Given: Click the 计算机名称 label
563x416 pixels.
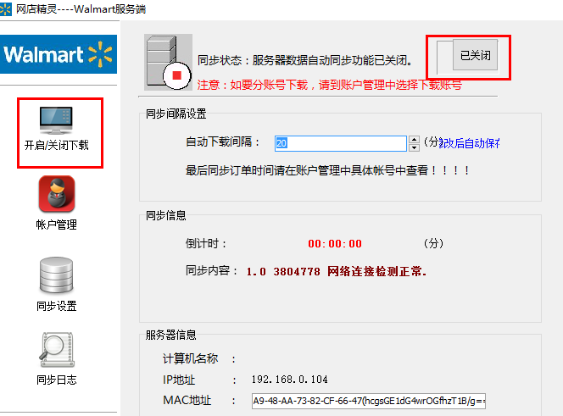Looking at the screenshot, I should coord(190,358).
